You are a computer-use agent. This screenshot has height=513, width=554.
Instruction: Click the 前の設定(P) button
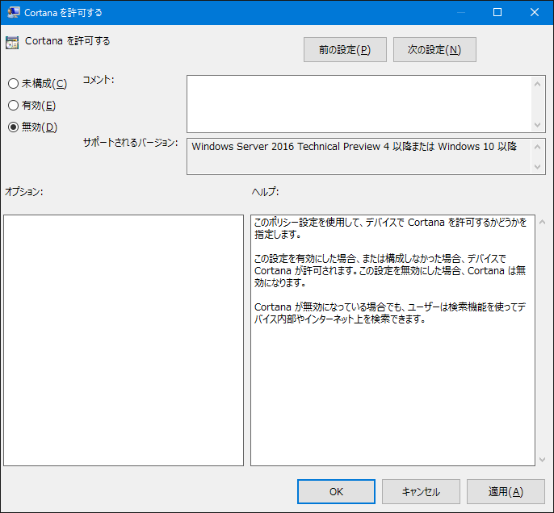[x=345, y=50]
